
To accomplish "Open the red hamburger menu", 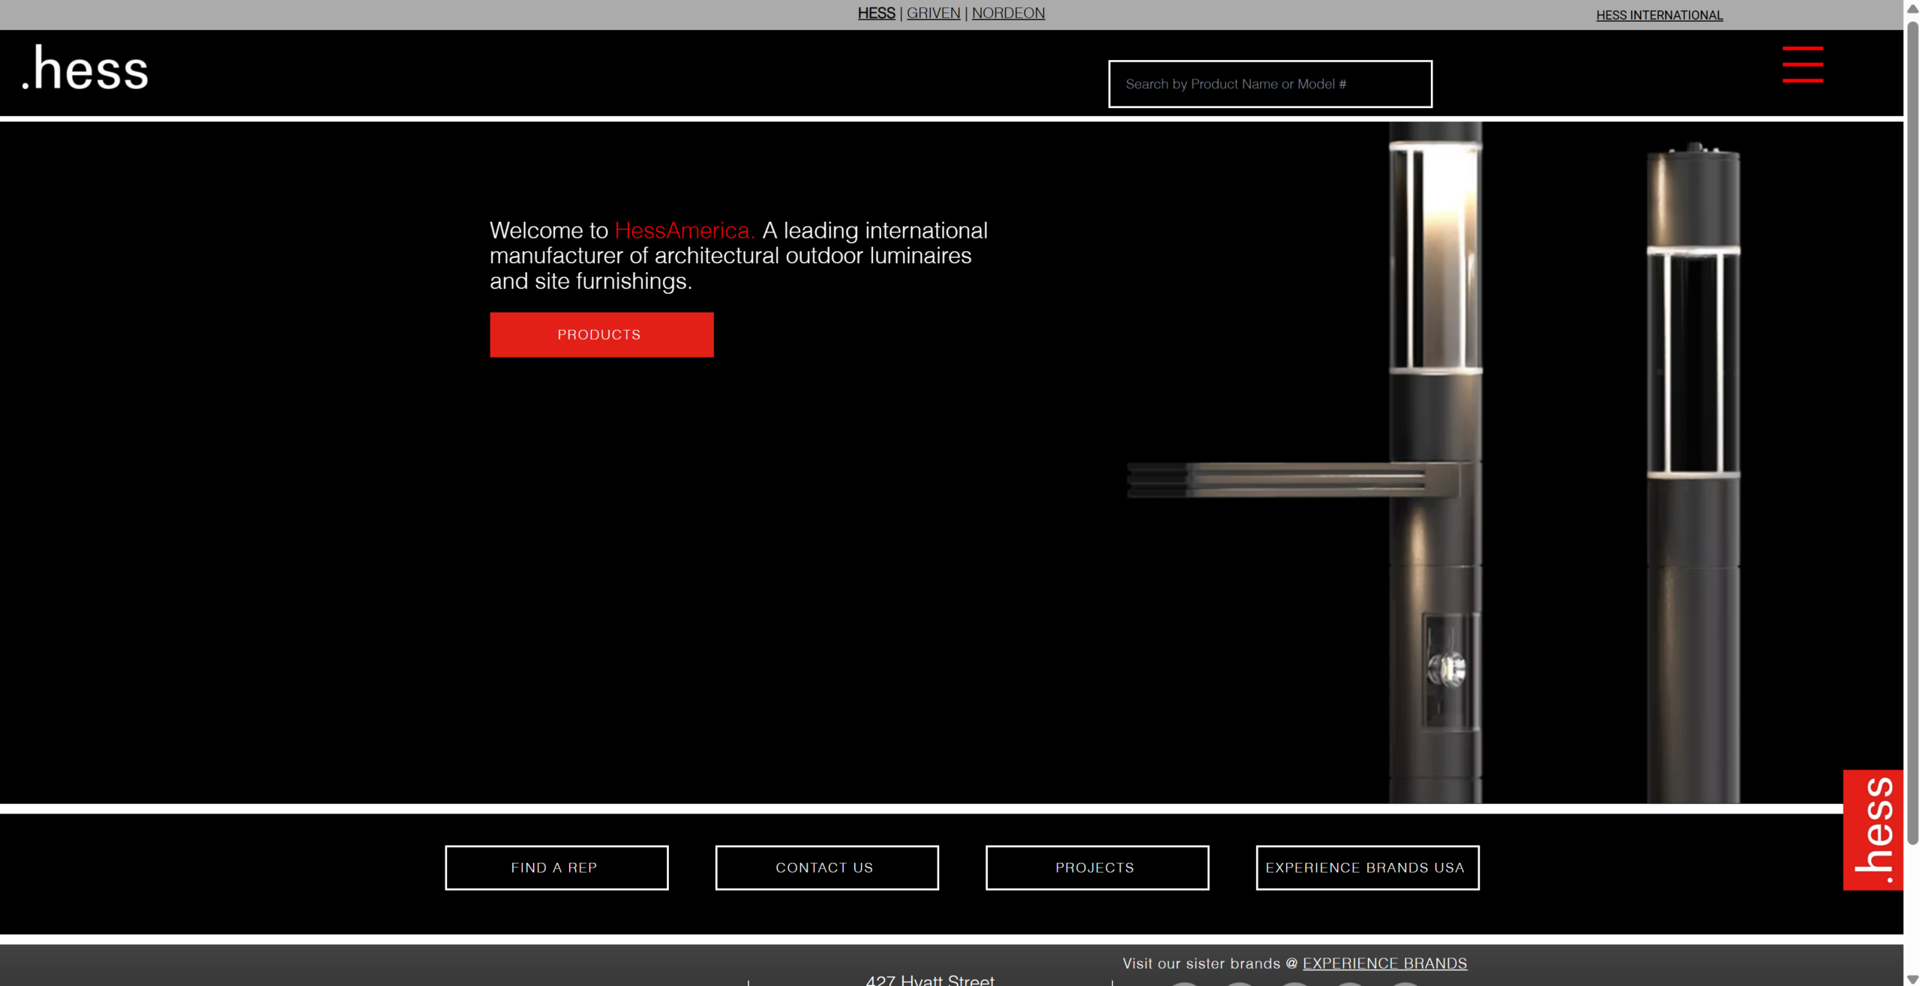I will [x=1802, y=64].
